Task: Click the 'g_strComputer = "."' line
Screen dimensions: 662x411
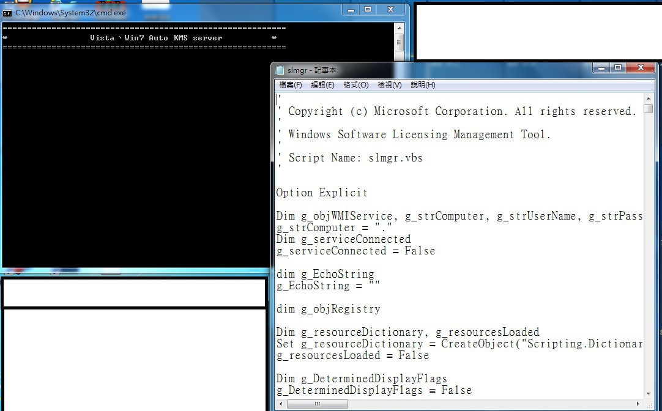Action: point(334,228)
